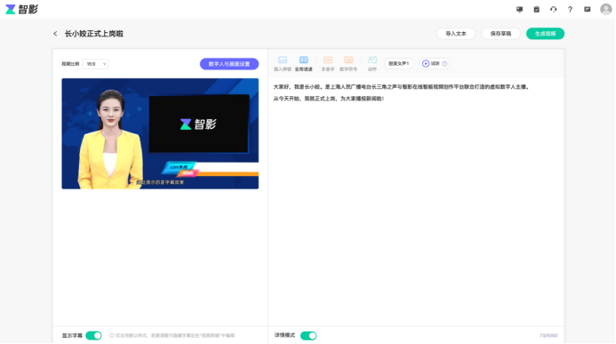616x344 pixels.
Task: Click the script line starting with 从今天开始
Action: tap(328, 99)
